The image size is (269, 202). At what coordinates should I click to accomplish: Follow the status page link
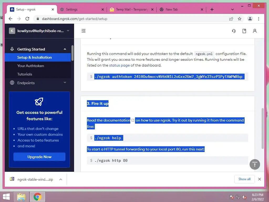(120, 65)
